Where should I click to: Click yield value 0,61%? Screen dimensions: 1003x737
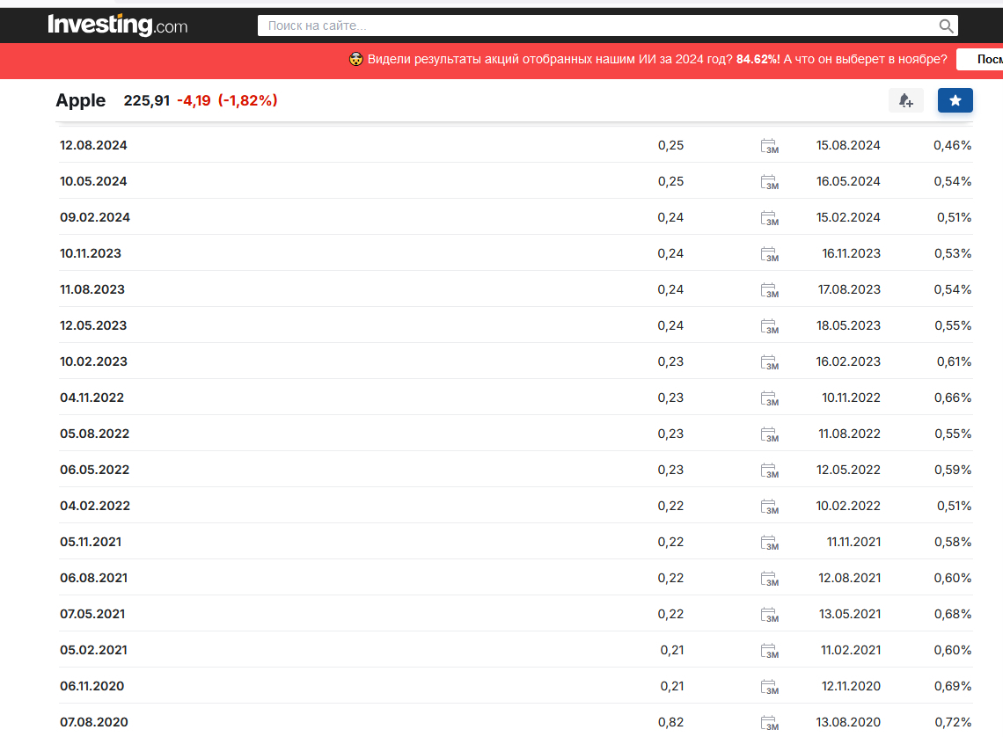pyautogui.click(x=955, y=361)
